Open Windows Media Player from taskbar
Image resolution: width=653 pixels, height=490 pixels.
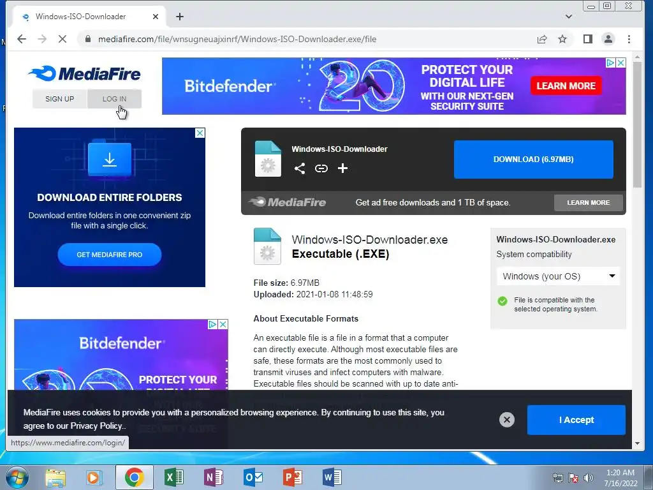pyautogui.click(x=94, y=477)
